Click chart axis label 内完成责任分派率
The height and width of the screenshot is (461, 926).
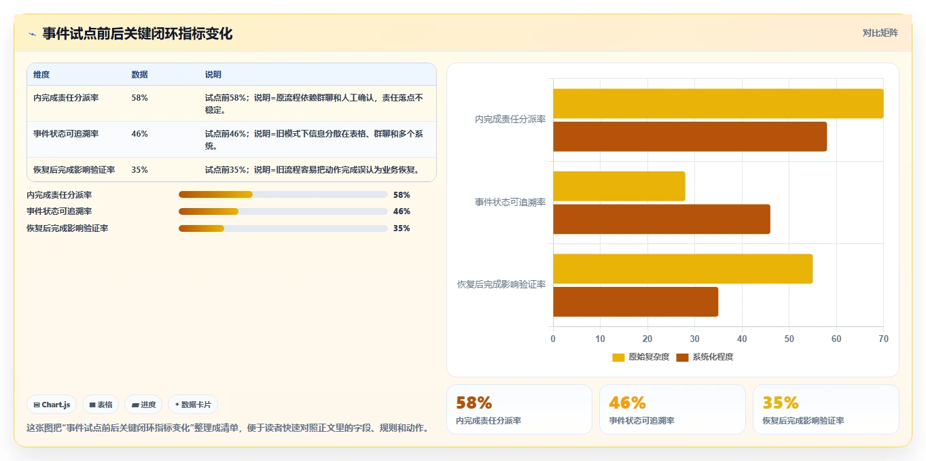(x=510, y=120)
